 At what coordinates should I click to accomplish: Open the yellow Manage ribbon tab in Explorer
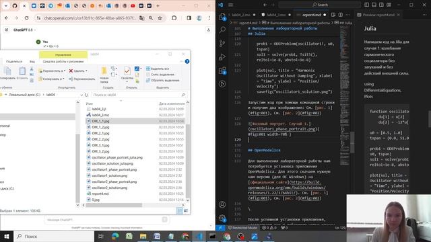(x=63, y=54)
